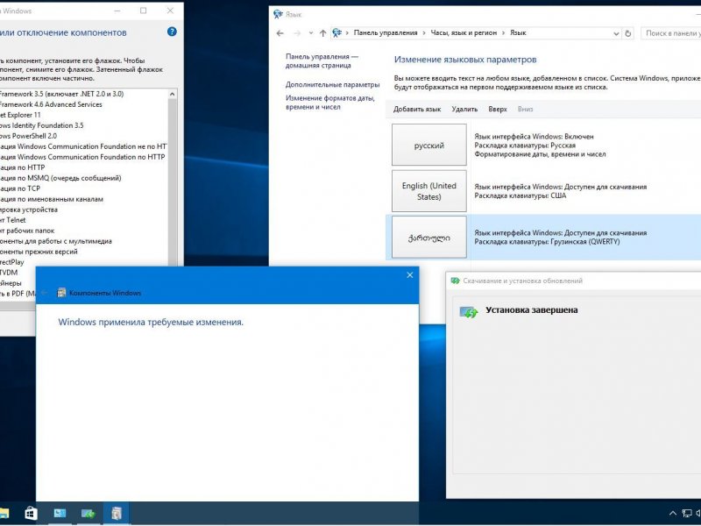Click the Язык breadcrumb segment
This screenshot has width=701, height=526.
518,32
